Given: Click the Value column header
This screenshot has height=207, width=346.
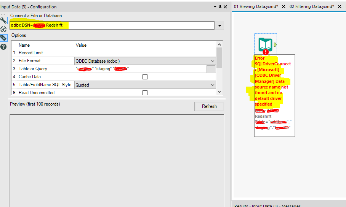Looking at the screenshot, I should (x=81, y=45).
